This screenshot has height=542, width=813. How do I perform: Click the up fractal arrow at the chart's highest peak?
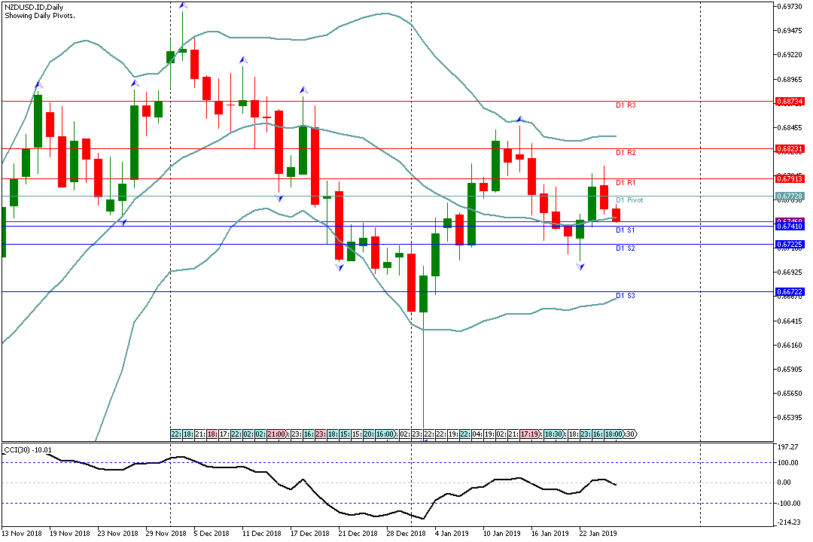pyautogui.click(x=182, y=5)
